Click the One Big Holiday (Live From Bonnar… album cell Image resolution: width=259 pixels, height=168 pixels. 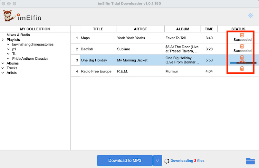[x=183, y=60]
